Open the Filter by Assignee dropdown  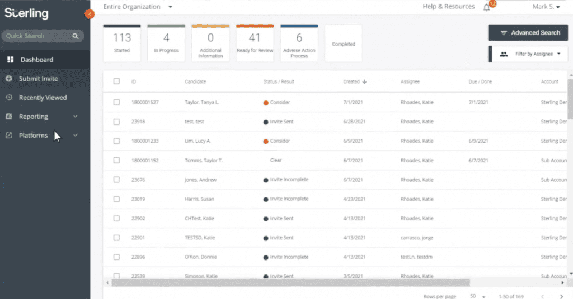(x=528, y=54)
